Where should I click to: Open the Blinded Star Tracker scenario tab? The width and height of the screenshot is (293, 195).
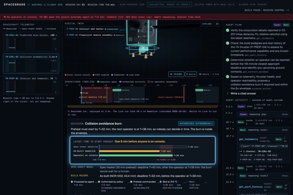click(252, 4)
